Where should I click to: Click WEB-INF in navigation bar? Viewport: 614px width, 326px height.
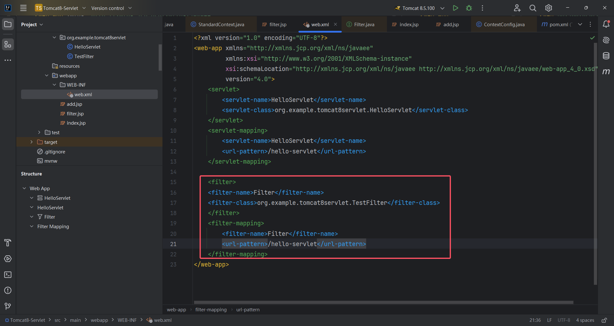pyautogui.click(x=127, y=320)
